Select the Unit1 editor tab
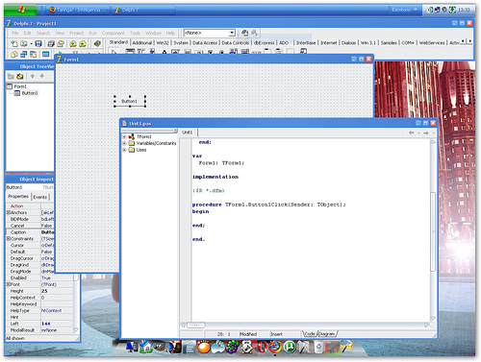The width and height of the screenshot is (481, 362). coord(188,133)
